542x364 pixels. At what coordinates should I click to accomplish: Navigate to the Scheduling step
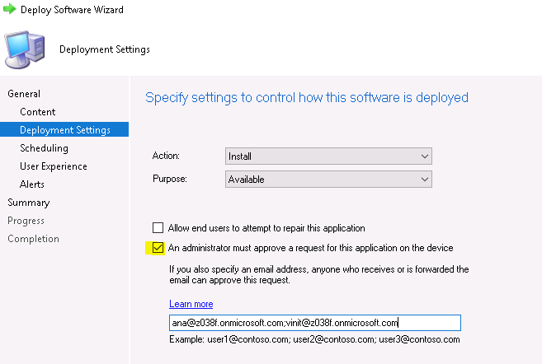[44, 148]
